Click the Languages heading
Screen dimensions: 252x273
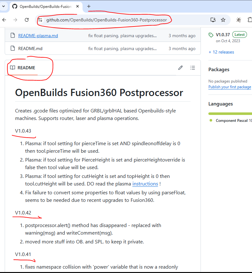[x=221, y=104]
